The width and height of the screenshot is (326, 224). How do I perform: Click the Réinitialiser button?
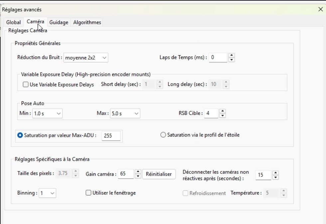pyautogui.click(x=159, y=174)
